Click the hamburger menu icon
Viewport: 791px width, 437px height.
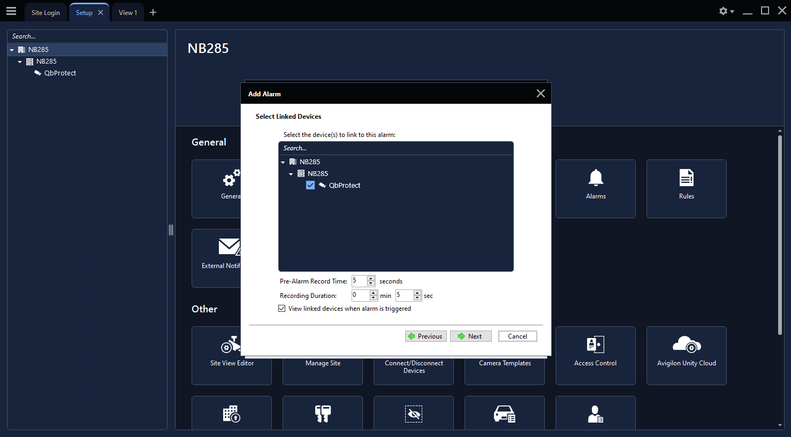tap(11, 11)
